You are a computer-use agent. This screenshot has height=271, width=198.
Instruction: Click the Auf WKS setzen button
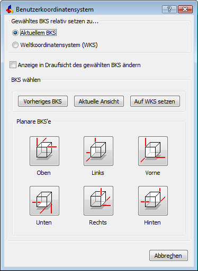155,101
